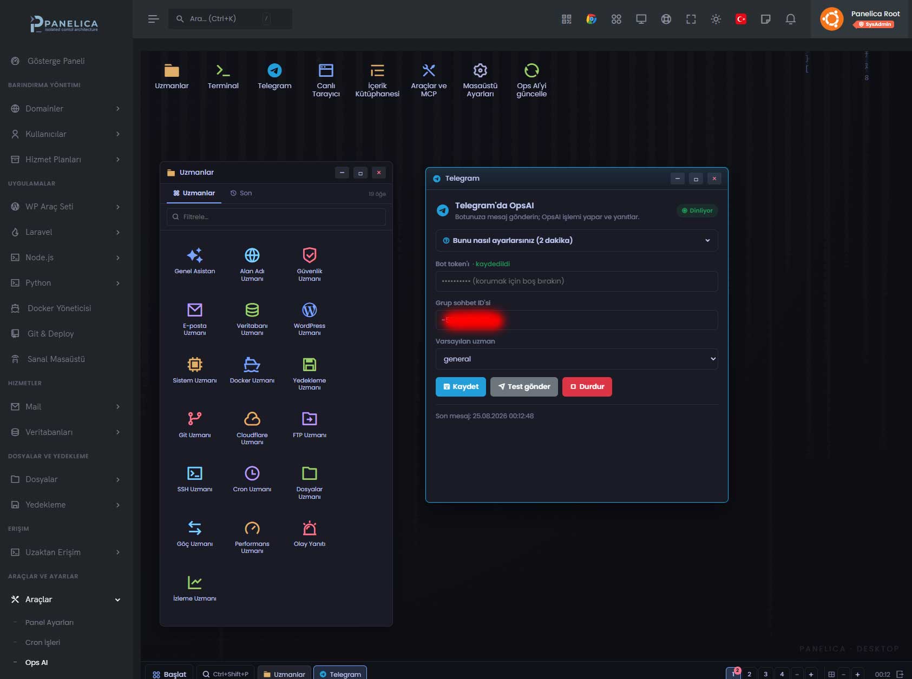Open Panel Ayarları link in sidebar

(x=49, y=622)
